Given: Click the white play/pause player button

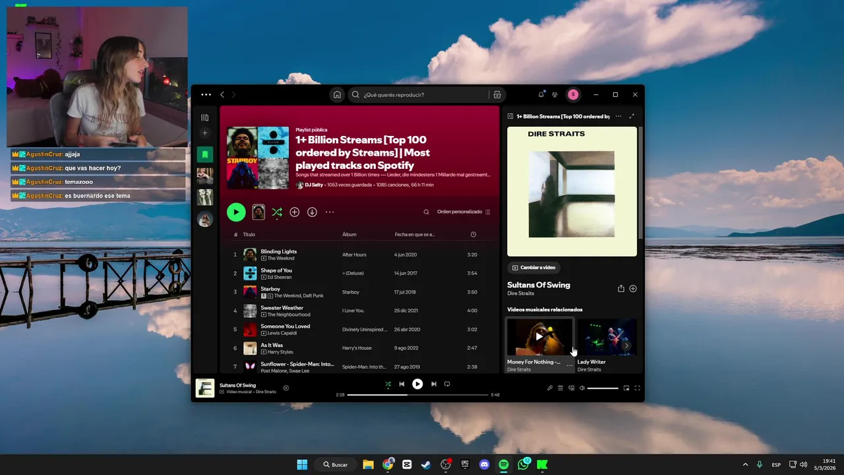Looking at the screenshot, I should point(417,384).
